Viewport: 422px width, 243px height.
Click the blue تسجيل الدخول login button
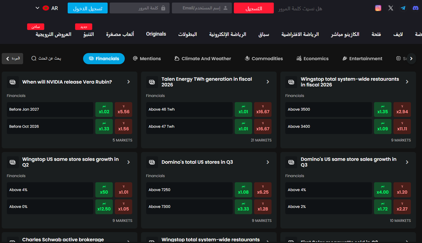pyautogui.click(x=88, y=8)
